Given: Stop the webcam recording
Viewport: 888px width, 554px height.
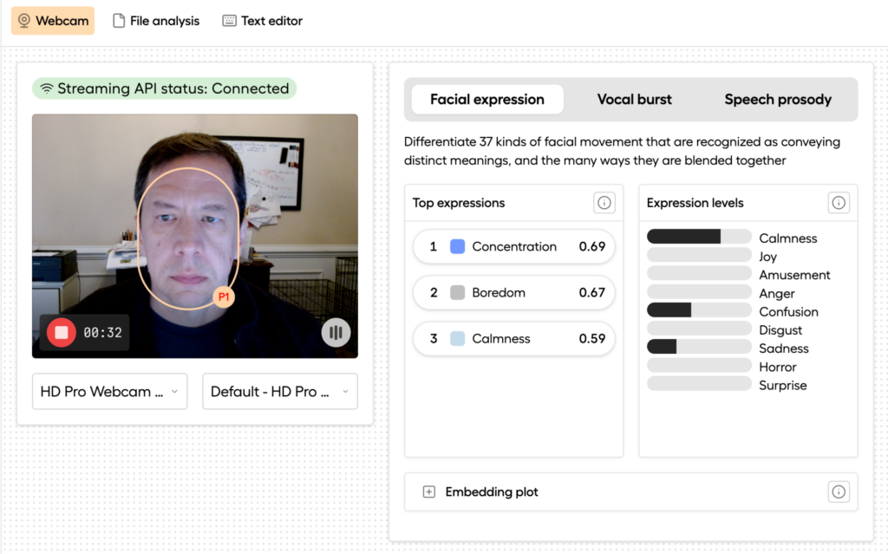Looking at the screenshot, I should (x=62, y=333).
